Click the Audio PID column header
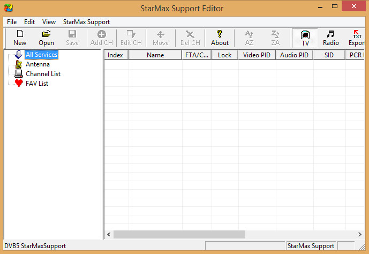Image resolution: width=369 pixels, height=254 pixels. click(x=294, y=55)
